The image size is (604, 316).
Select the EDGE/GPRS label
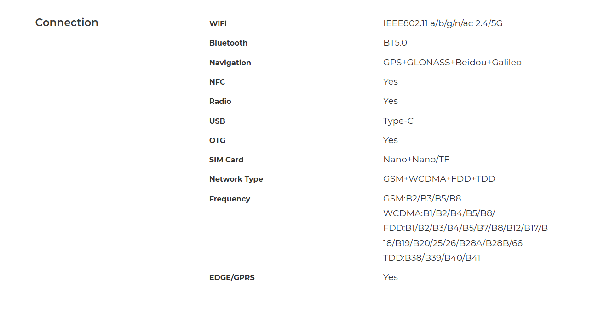[x=232, y=277]
